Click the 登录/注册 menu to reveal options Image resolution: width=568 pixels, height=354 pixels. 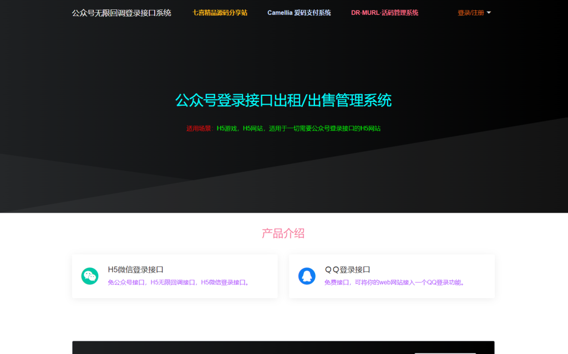coord(472,12)
